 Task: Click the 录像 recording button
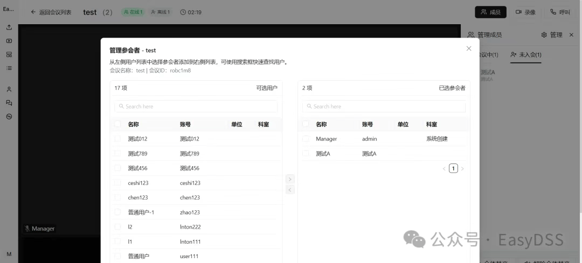coord(525,12)
